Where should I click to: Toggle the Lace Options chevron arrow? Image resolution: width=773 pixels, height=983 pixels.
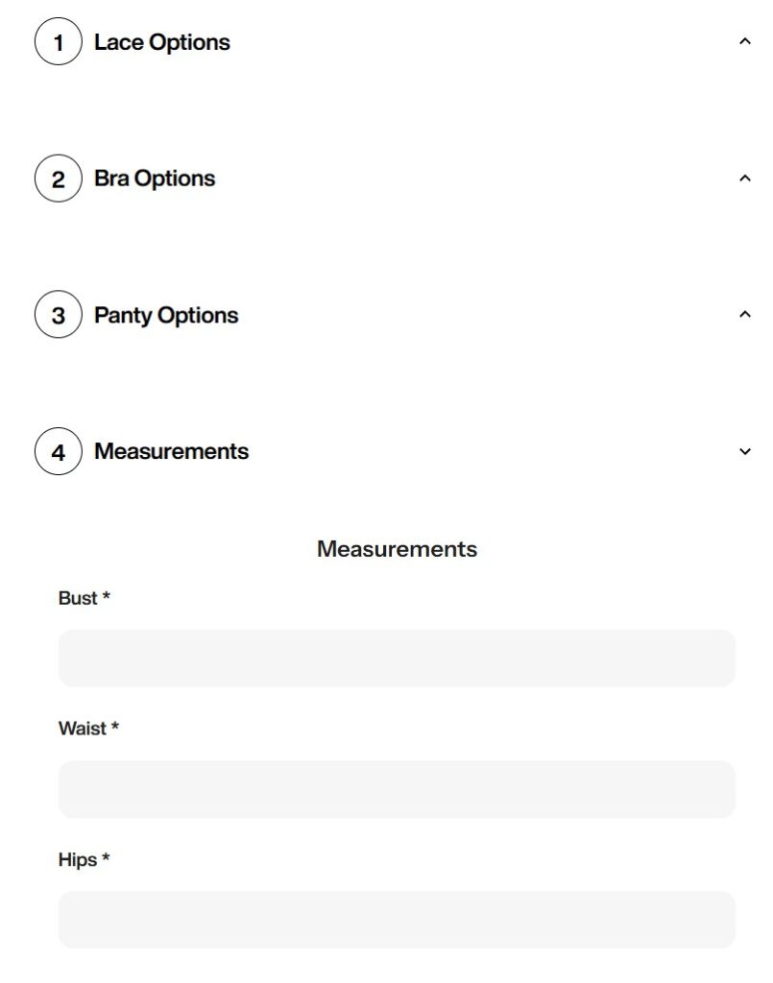coord(745,42)
